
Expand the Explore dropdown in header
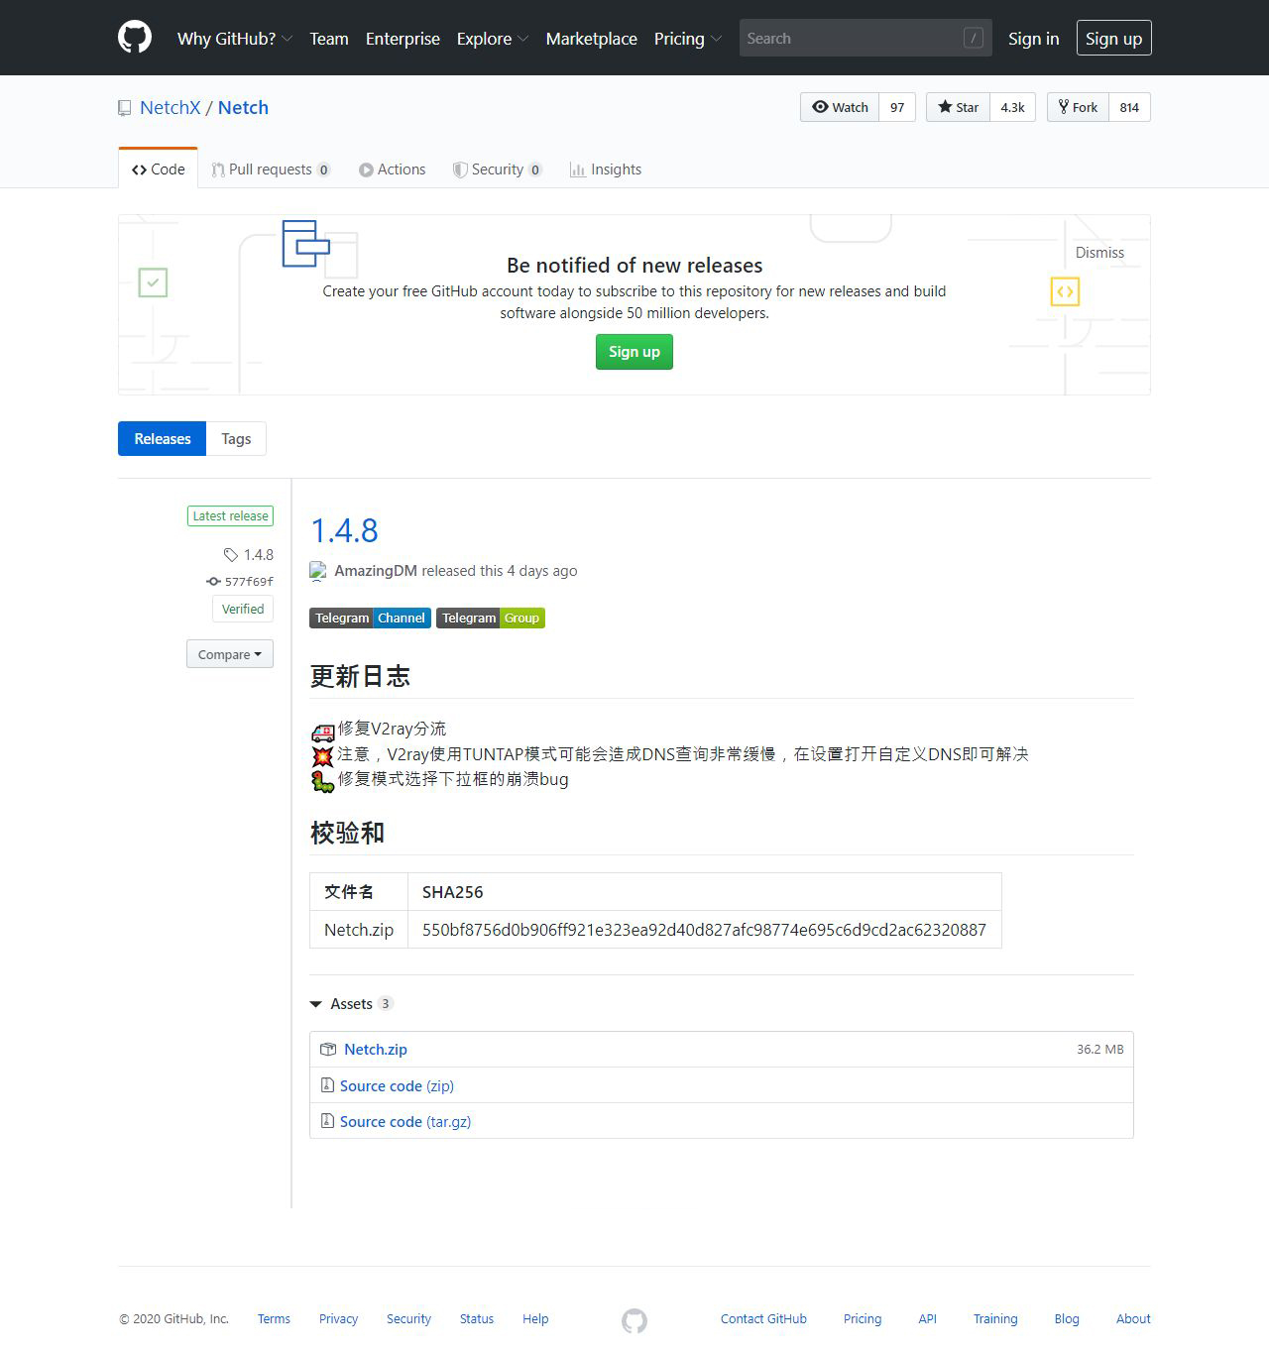click(x=493, y=39)
